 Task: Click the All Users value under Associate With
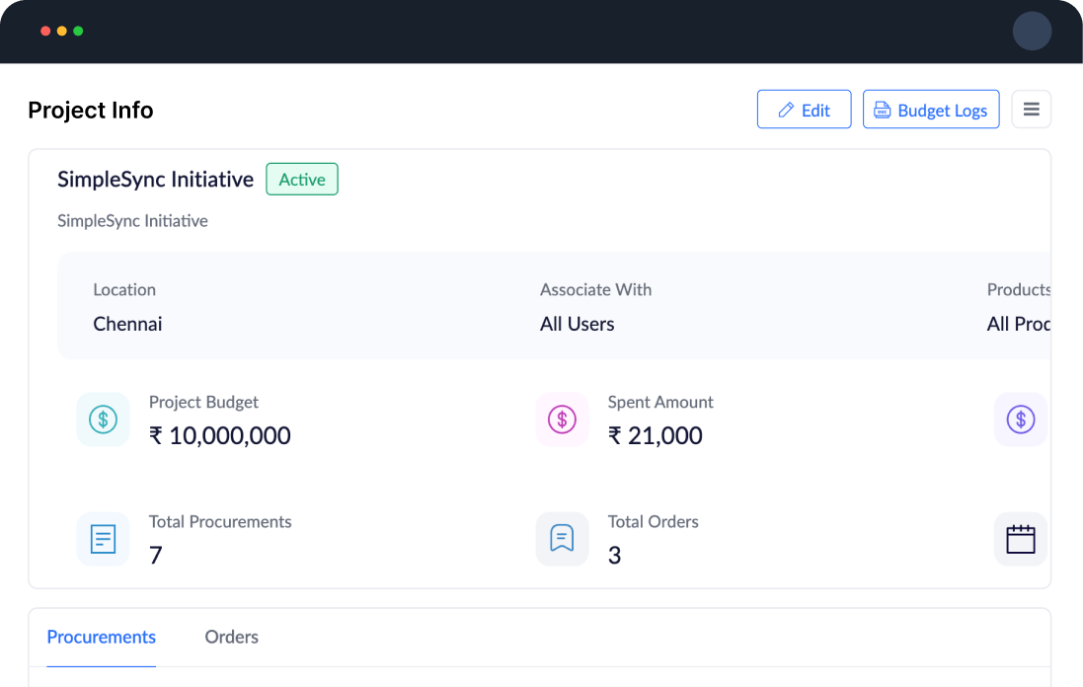pyautogui.click(x=577, y=323)
